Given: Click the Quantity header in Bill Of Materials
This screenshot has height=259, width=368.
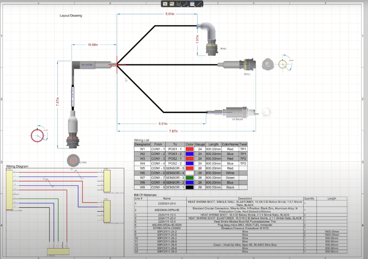Looking at the screenshot, I should pyautogui.click(x=309, y=198).
